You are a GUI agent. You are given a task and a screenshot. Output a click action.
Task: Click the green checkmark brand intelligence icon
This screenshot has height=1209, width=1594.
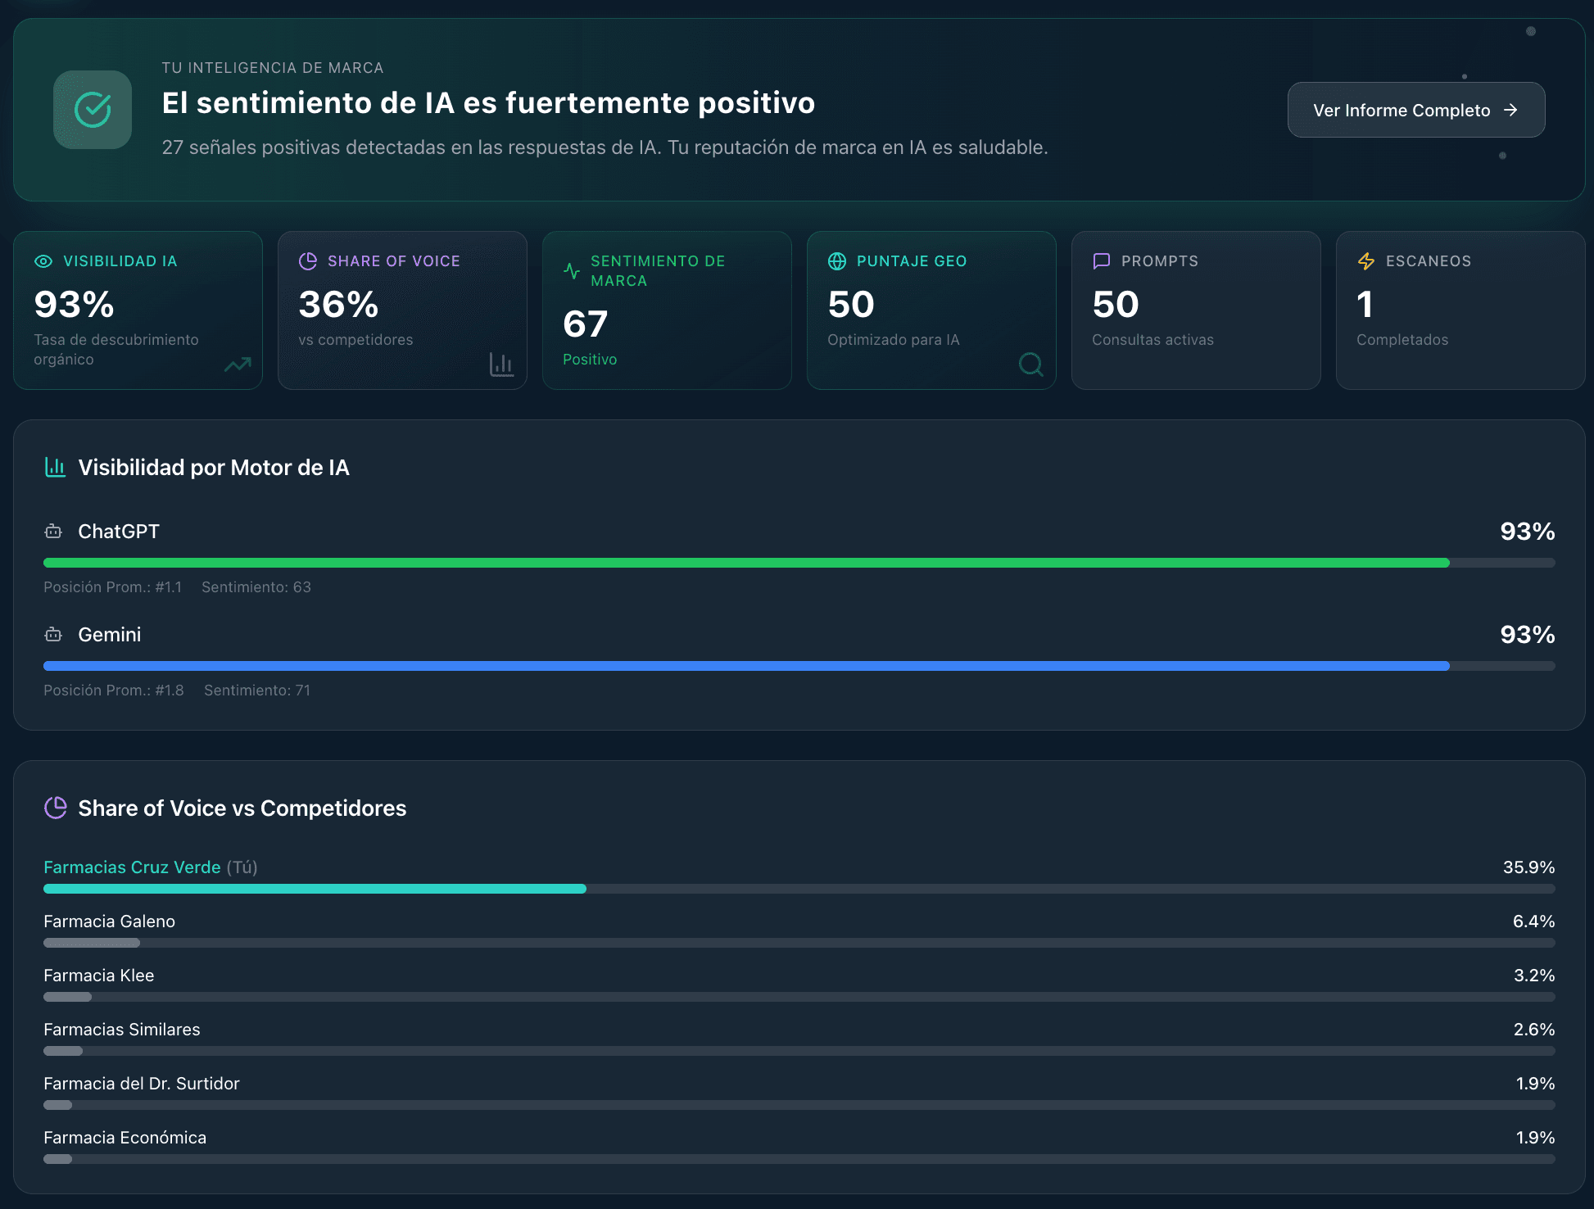(93, 110)
